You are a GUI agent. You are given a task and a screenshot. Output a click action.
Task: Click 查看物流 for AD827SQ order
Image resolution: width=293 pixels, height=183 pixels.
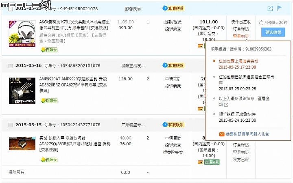(241, 153)
